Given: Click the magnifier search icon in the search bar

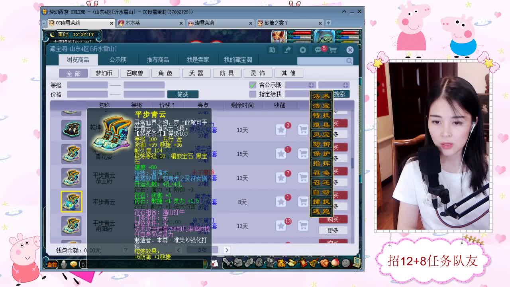Looking at the screenshot, I should pos(349,60).
